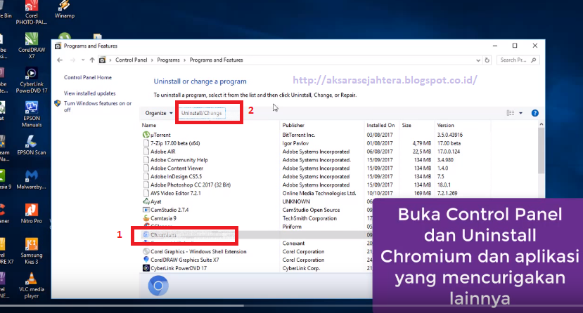This screenshot has width=583, height=313.
Task: Select Adobe Community Help entry
Action: point(175,160)
